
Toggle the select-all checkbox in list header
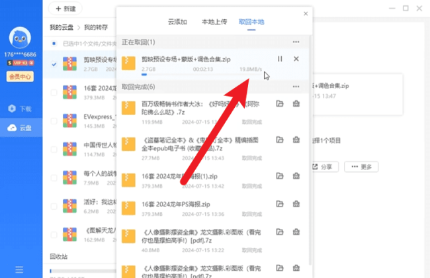(54, 44)
